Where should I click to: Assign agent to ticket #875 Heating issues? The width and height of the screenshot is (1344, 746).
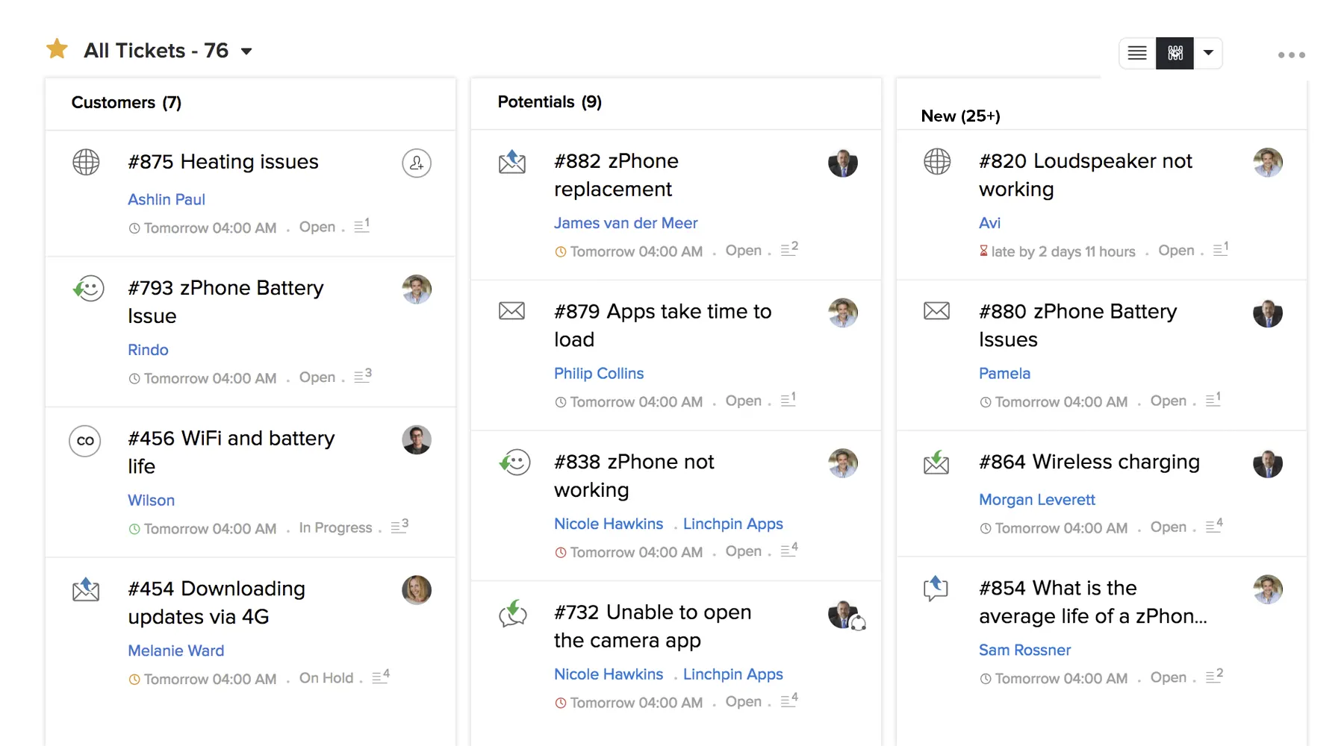pos(417,163)
